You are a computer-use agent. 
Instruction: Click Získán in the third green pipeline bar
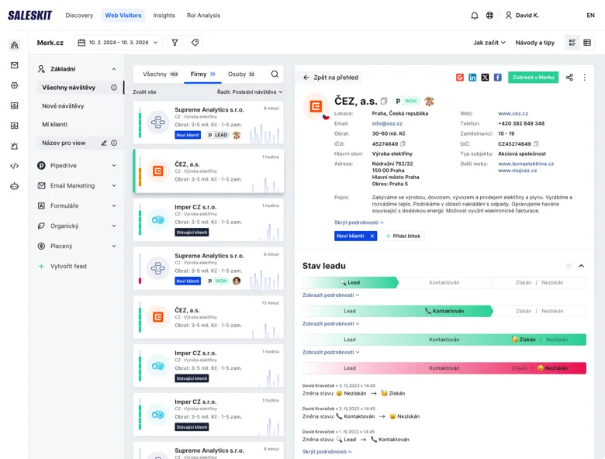(524, 340)
